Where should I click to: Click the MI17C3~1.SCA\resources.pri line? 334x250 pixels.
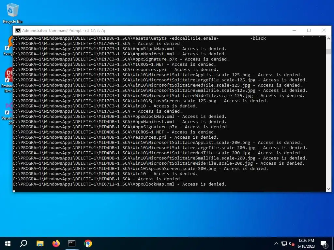pyautogui.click(x=116, y=70)
